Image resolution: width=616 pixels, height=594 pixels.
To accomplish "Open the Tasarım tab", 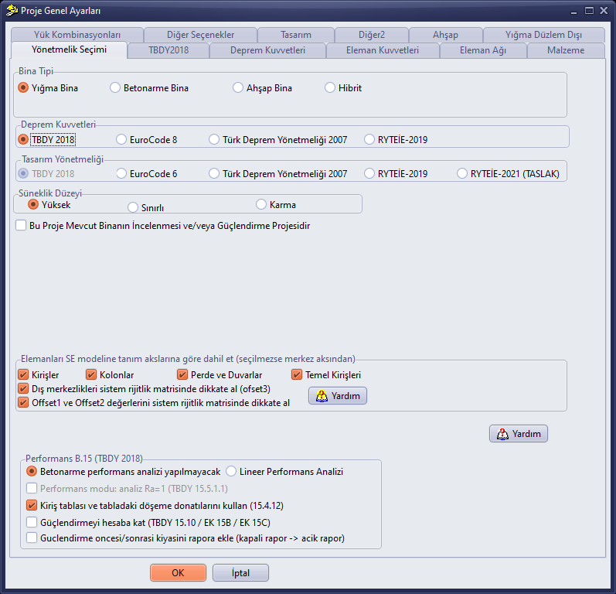I will pos(296,35).
